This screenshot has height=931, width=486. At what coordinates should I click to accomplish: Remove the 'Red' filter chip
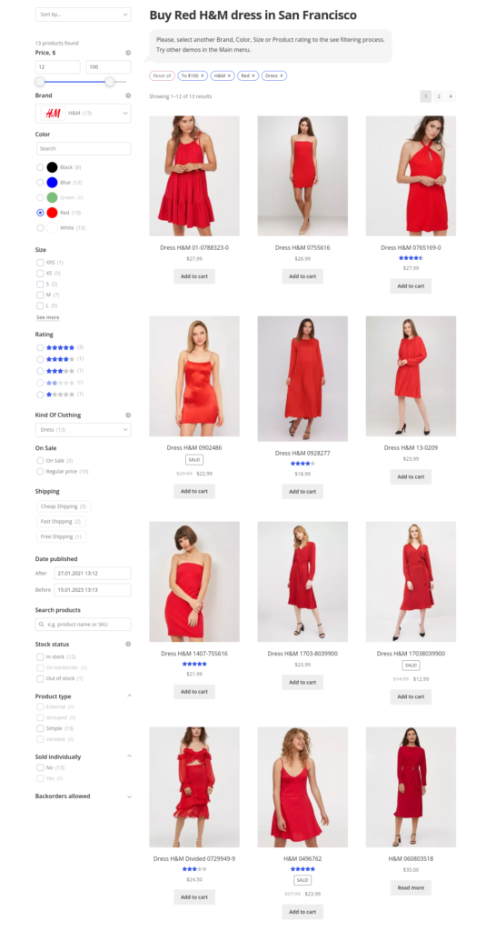pyautogui.click(x=253, y=76)
